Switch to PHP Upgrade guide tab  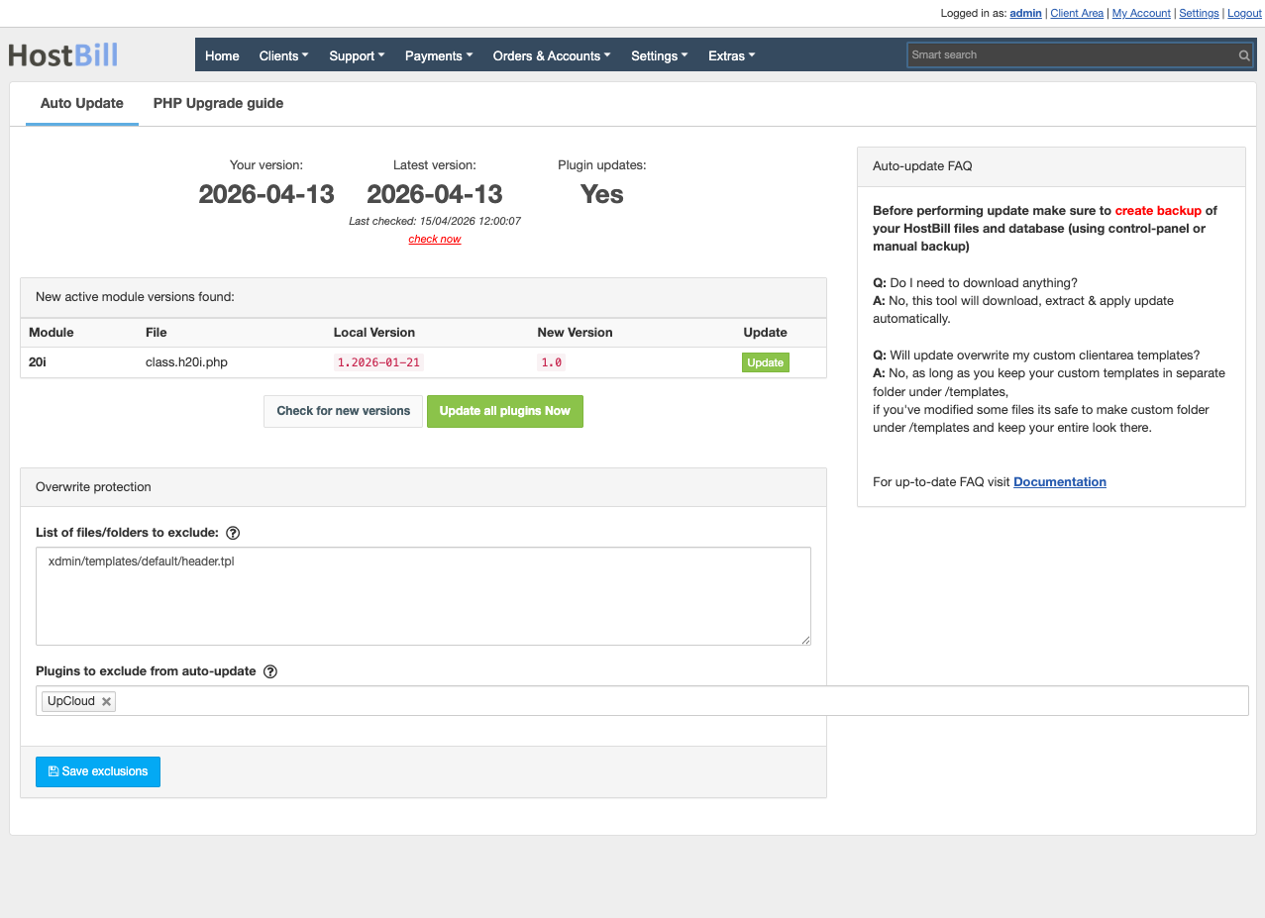218,103
